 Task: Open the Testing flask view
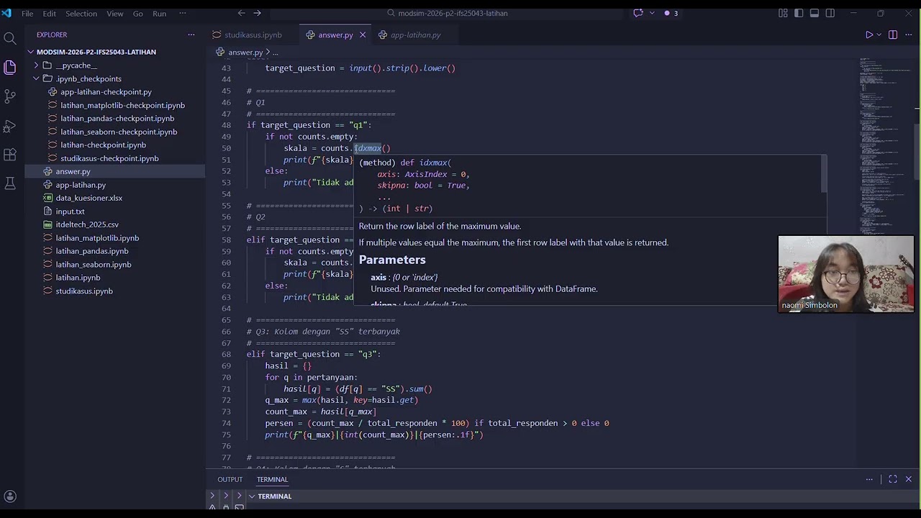10,184
